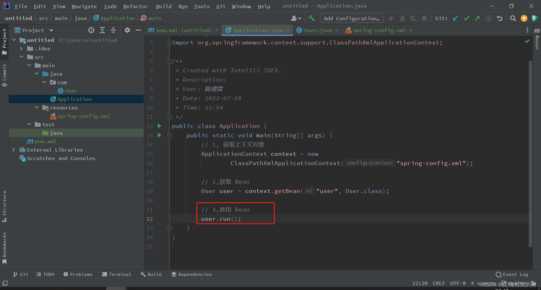541x290 pixels.
Task: Toggle fold marker on Javadoc comment start
Action: (x=169, y=61)
